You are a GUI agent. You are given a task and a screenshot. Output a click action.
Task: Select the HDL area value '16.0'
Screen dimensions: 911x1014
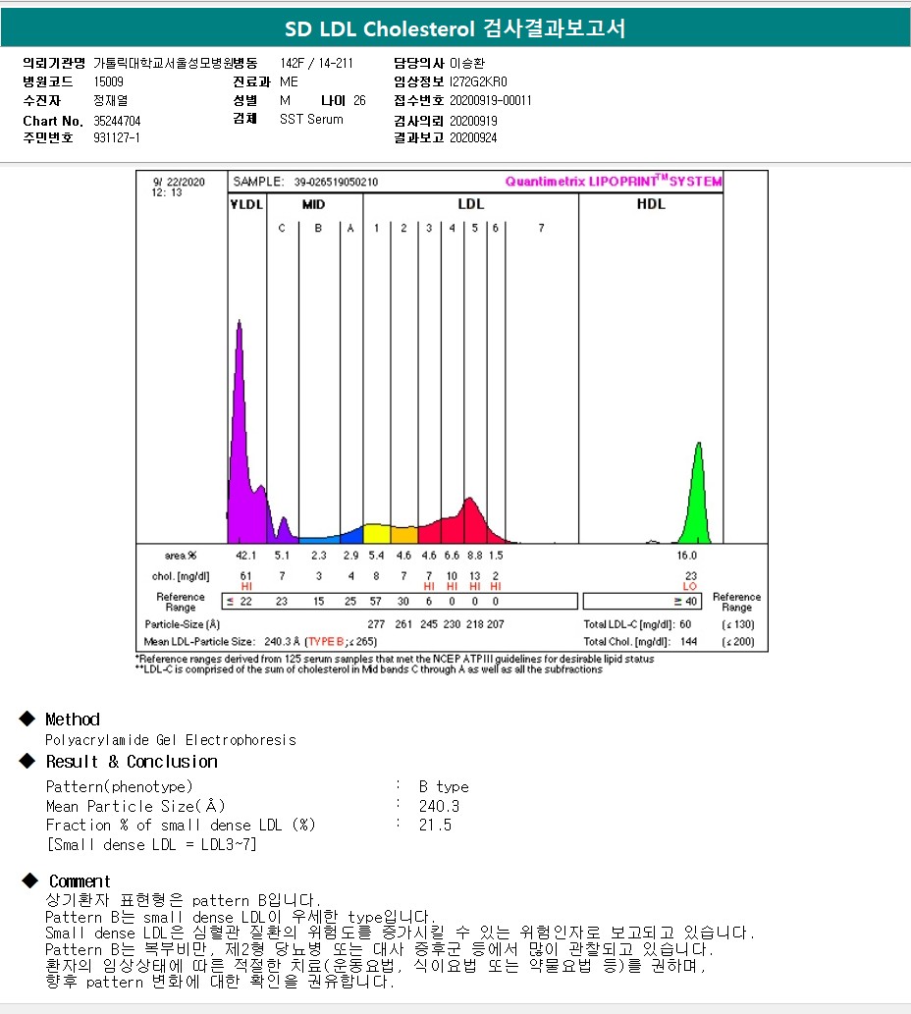(x=686, y=556)
